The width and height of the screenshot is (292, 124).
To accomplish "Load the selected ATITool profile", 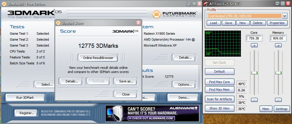I will tap(213, 23).
